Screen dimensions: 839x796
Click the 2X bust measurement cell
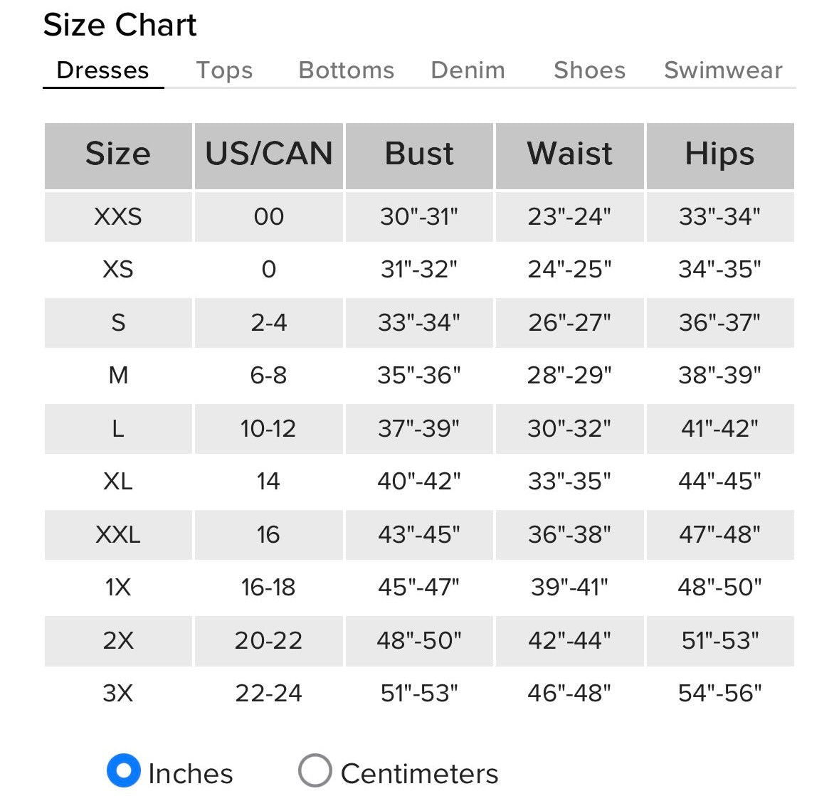point(419,640)
